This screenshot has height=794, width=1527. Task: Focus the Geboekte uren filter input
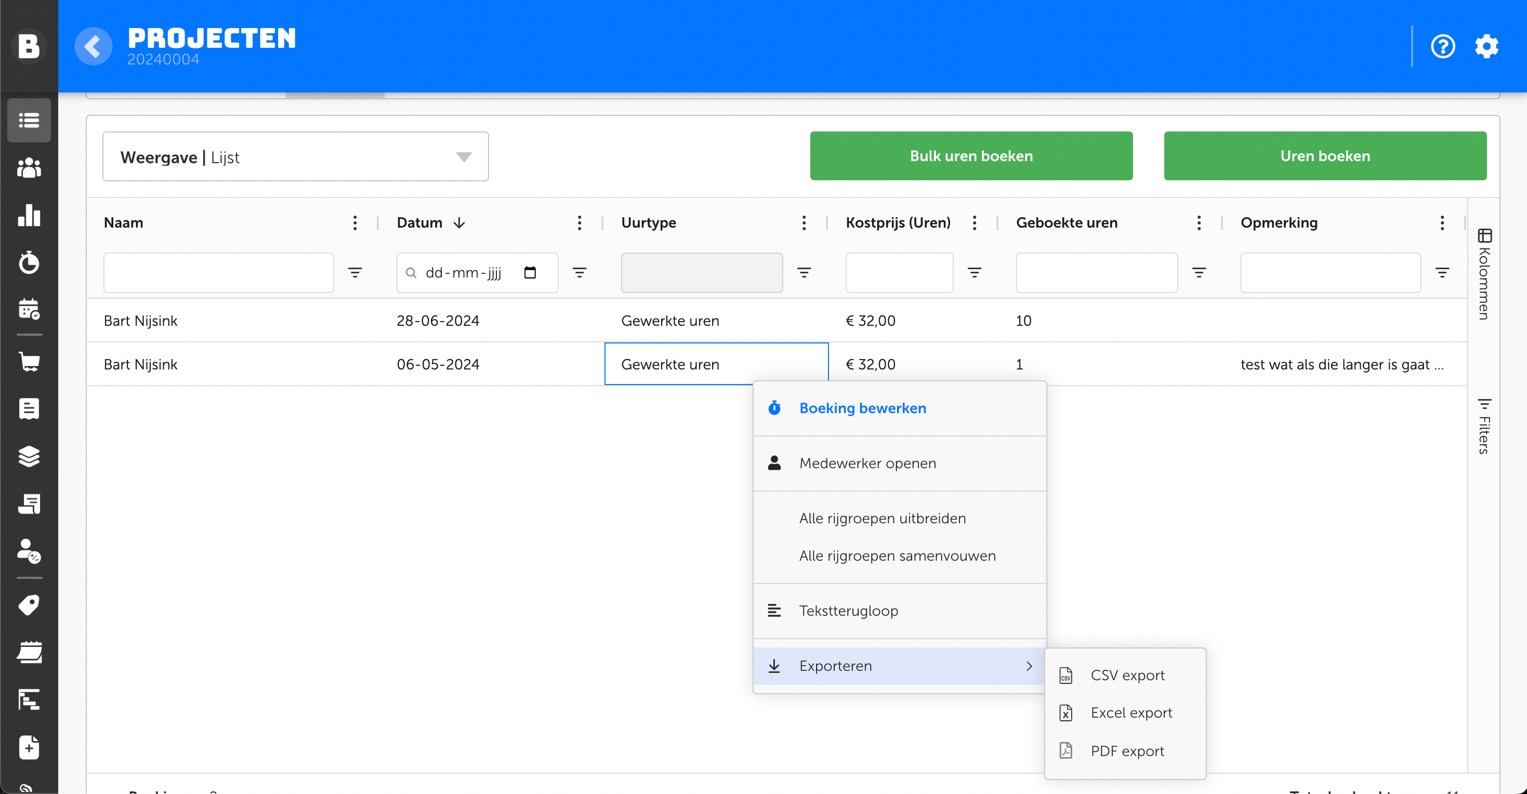(1096, 273)
